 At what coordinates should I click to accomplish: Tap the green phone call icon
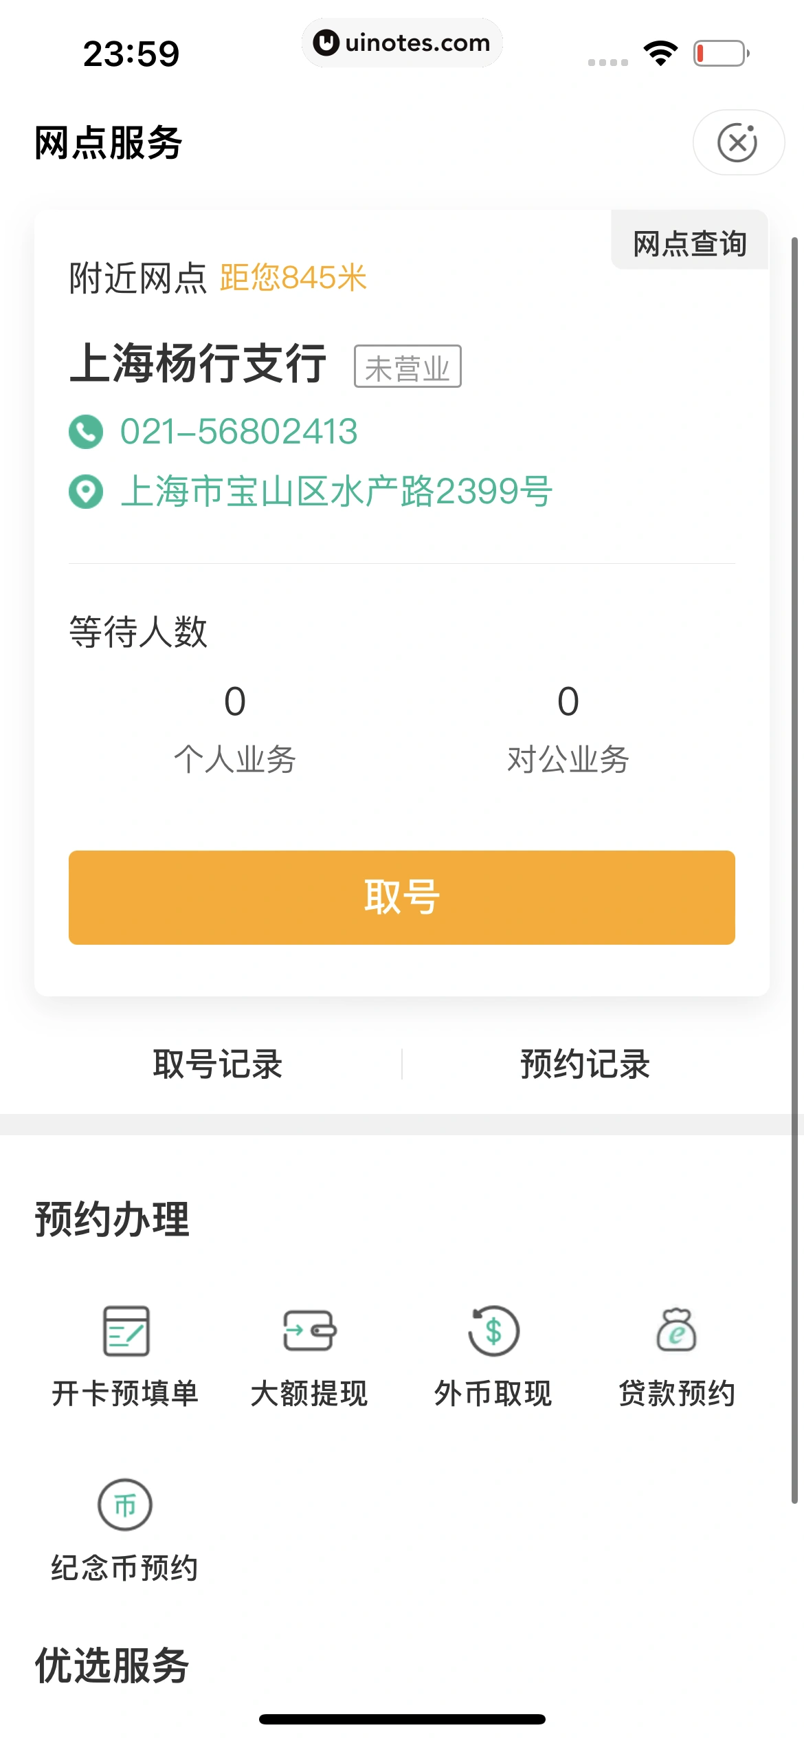click(x=86, y=432)
